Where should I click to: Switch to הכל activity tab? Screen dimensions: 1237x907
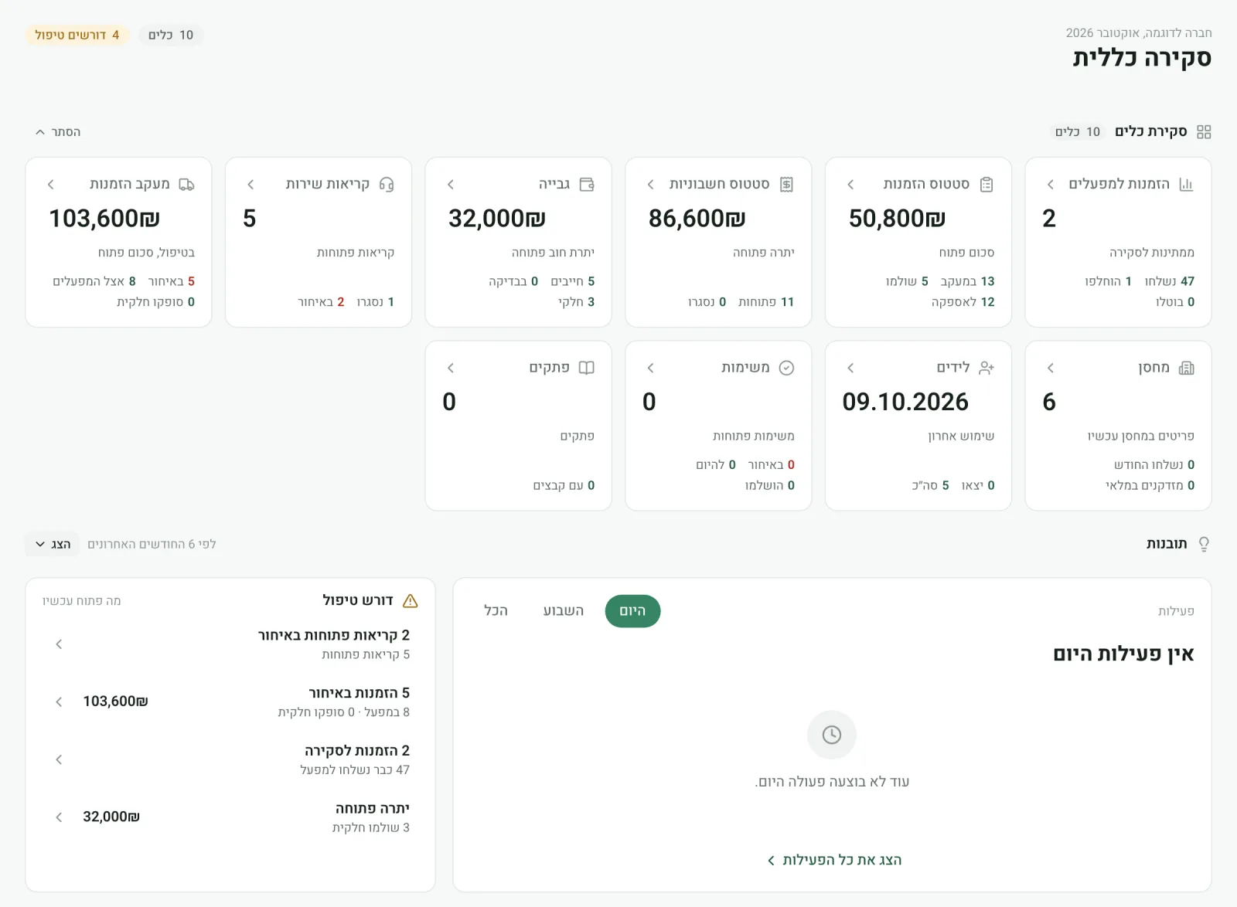[x=496, y=611]
